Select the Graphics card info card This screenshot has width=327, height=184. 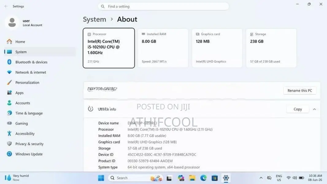(217, 48)
